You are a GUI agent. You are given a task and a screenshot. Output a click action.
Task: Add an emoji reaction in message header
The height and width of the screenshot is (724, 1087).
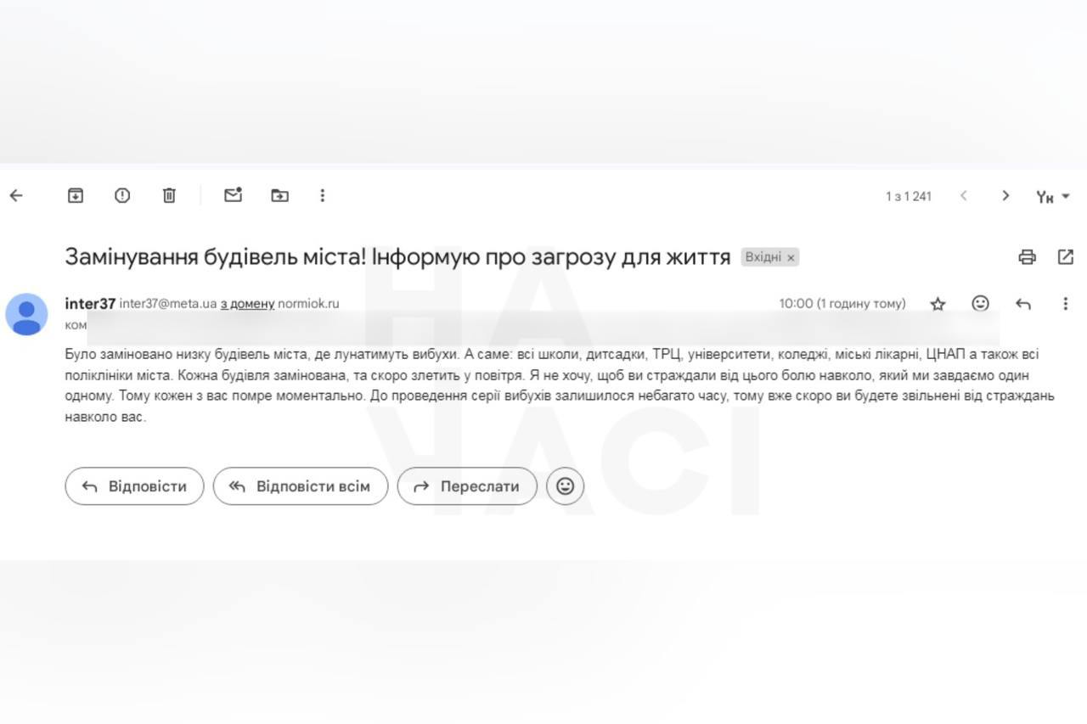point(980,303)
